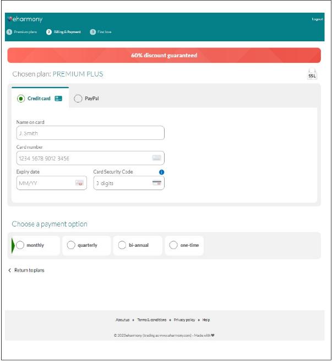Open Terms & conditions footer link
332x362 pixels.
tap(152, 320)
